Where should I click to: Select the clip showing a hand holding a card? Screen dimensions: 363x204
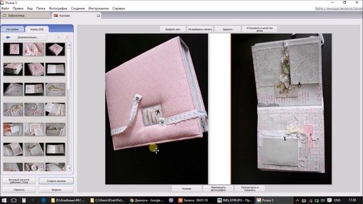point(13,129)
